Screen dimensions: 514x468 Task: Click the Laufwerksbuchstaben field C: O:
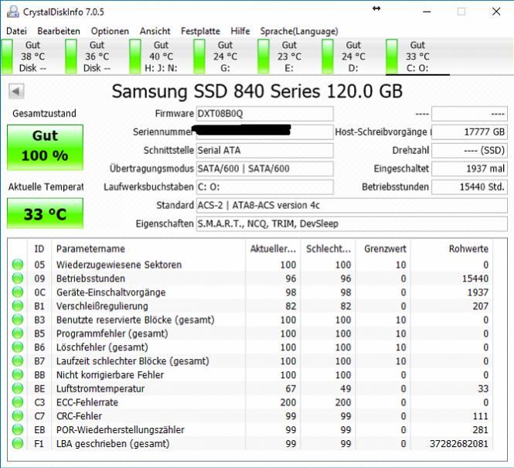pos(265,187)
